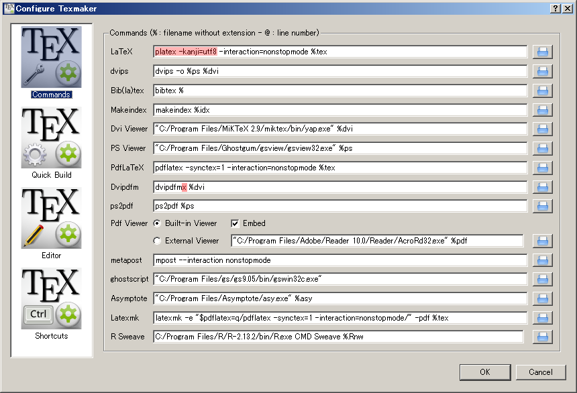Edit the Bib(la)tex command field

tap(340, 91)
